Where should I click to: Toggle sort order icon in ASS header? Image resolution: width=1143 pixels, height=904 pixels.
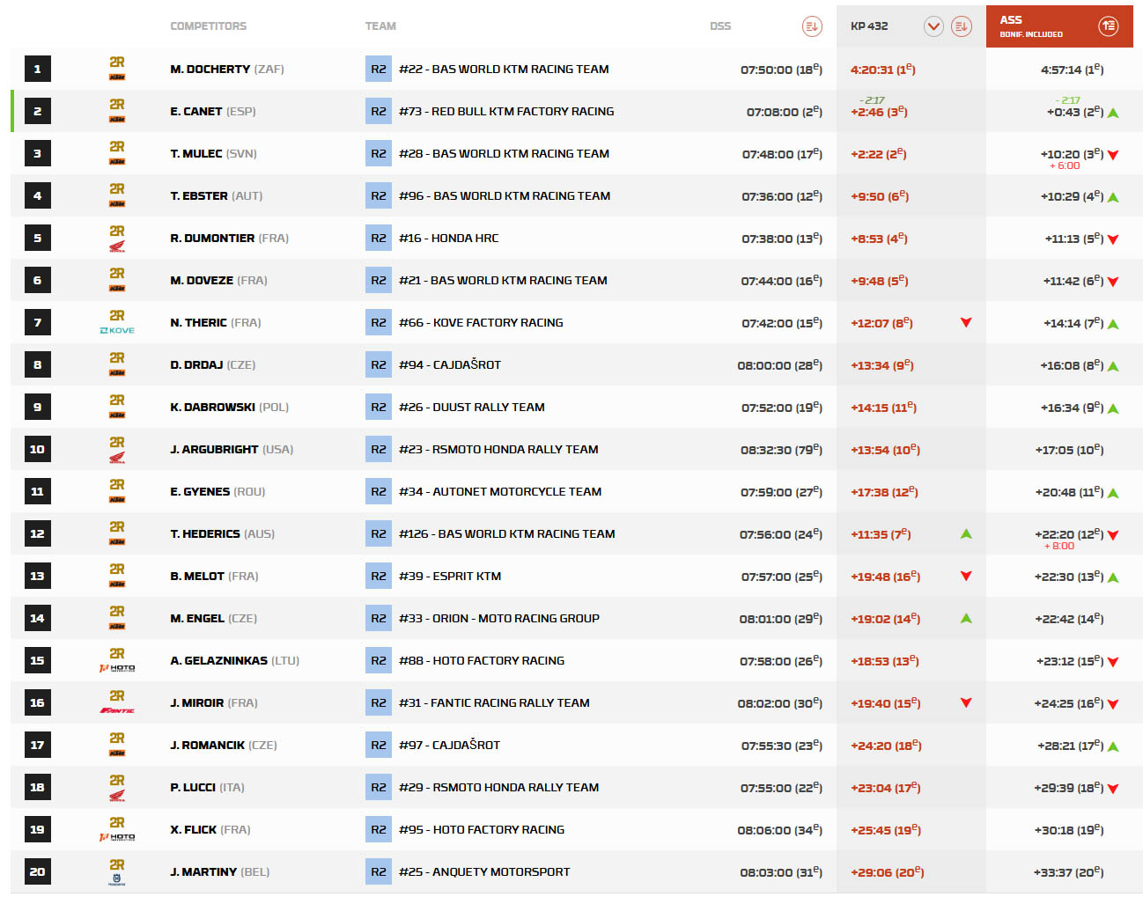tap(1108, 26)
